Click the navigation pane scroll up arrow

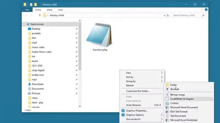click(80, 20)
